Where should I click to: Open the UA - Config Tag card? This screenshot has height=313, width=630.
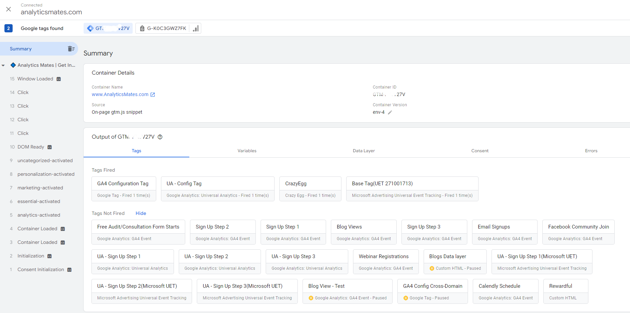[x=218, y=189]
